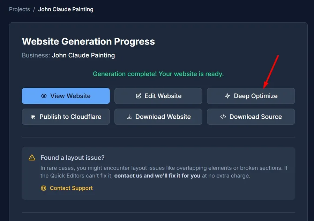Click the bold "contact us and we'll fix it for you" text
This screenshot has width=314, height=221.
157,176
